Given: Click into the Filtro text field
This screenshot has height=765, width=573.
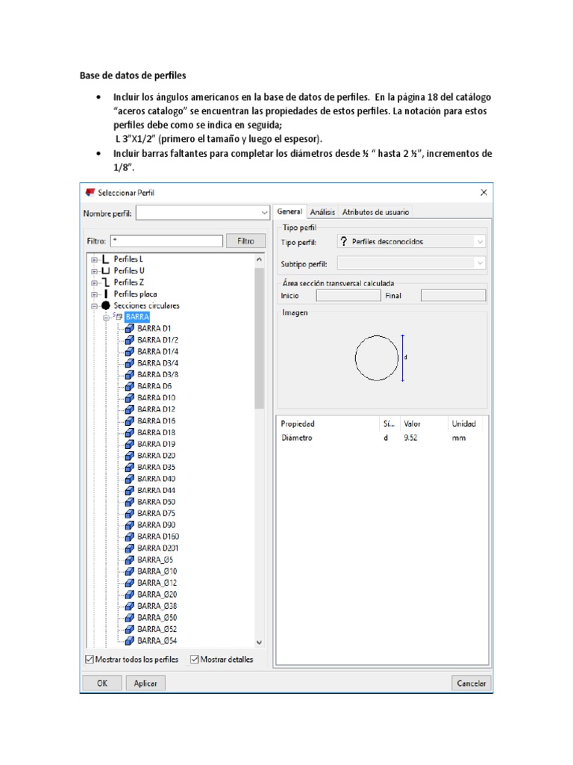Looking at the screenshot, I should click(x=166, y=241).
